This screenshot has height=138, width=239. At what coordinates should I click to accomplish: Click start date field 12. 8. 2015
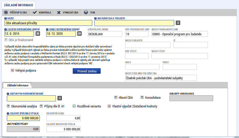tap(19, 34)
